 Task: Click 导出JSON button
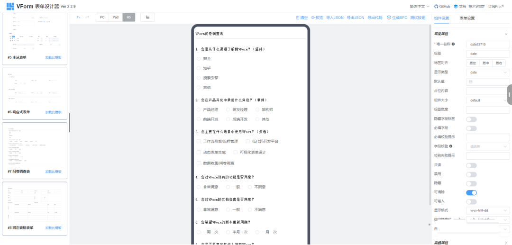tap(355, 18)
